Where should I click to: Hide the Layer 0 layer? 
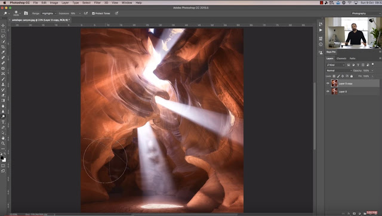[328, 91]
